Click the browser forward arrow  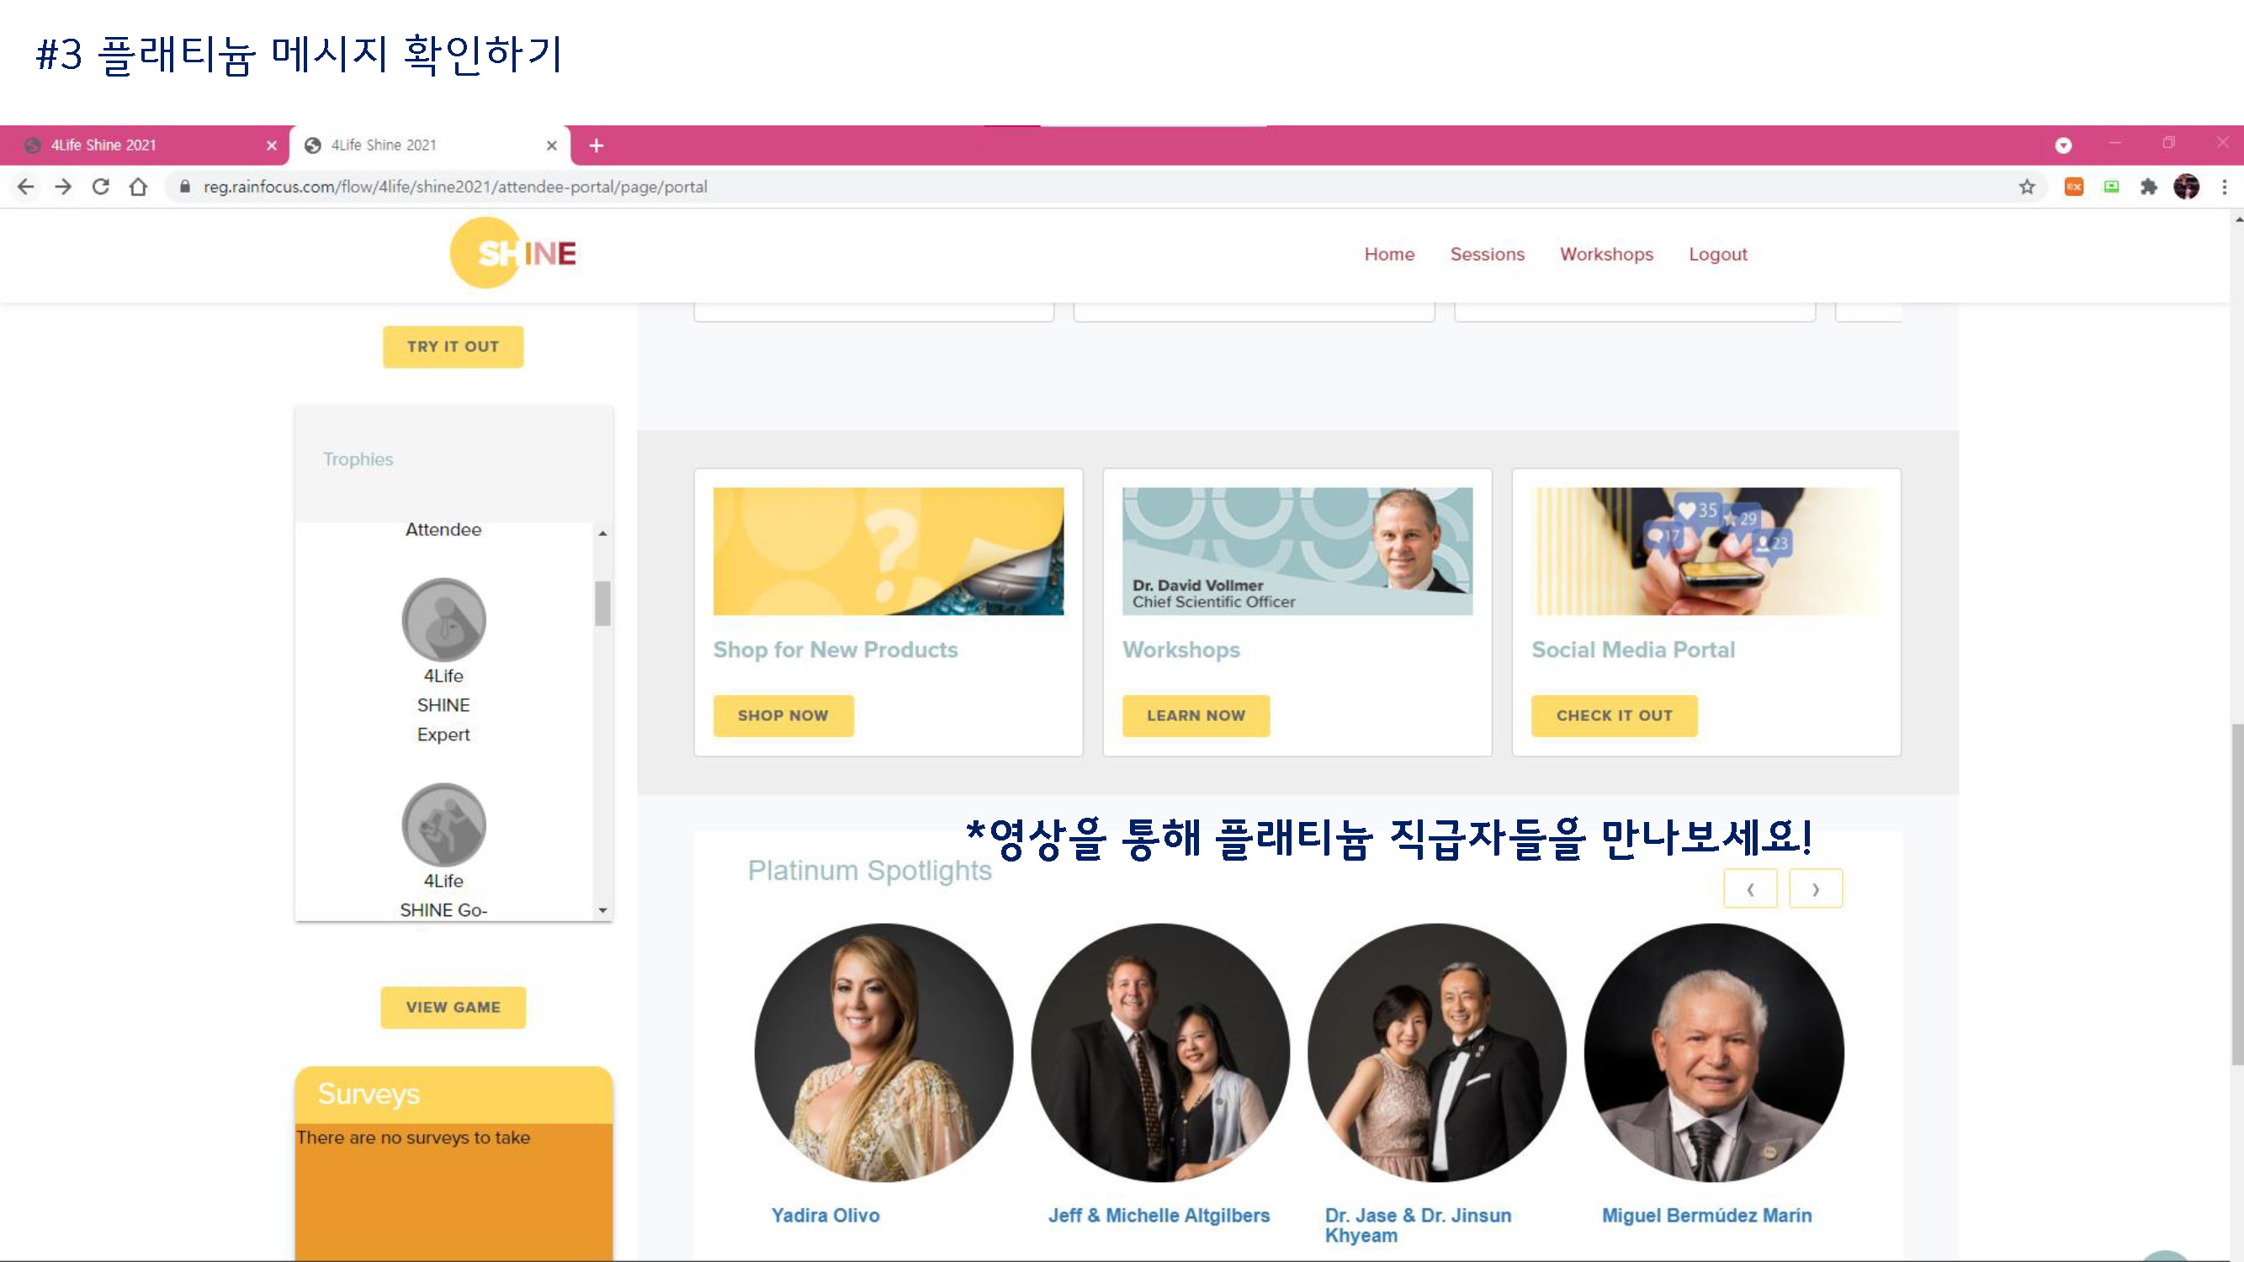click(63, 187)
